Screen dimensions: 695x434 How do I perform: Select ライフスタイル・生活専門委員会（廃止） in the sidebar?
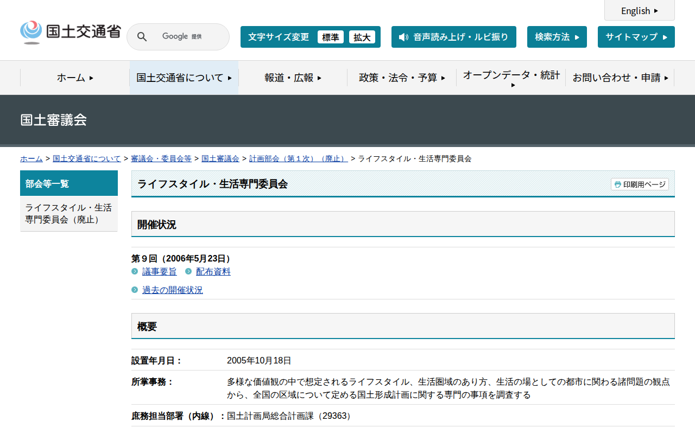click(x=69, y=214)
